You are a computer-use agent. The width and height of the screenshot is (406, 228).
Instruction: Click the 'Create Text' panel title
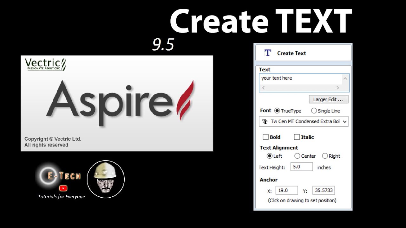pyautogui.click(x=291, y=53)
